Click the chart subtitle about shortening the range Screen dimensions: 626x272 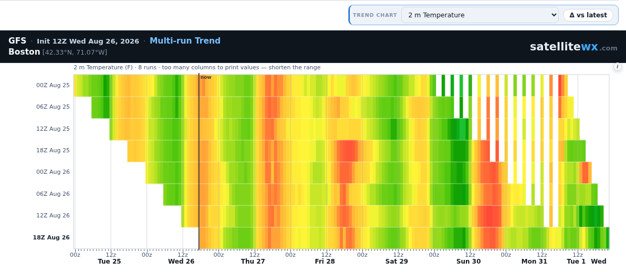pos(197,68)
